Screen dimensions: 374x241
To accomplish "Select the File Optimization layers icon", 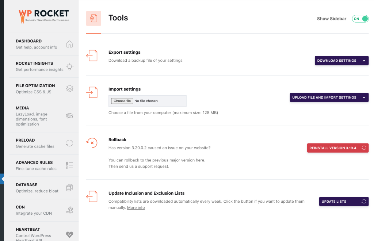I will pyautogui.click(x=69, y=88).
